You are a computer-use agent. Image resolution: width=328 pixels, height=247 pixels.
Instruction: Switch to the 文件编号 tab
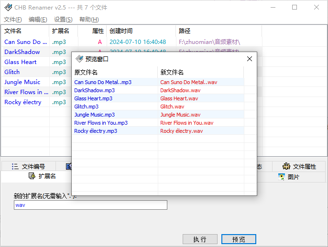29,166
